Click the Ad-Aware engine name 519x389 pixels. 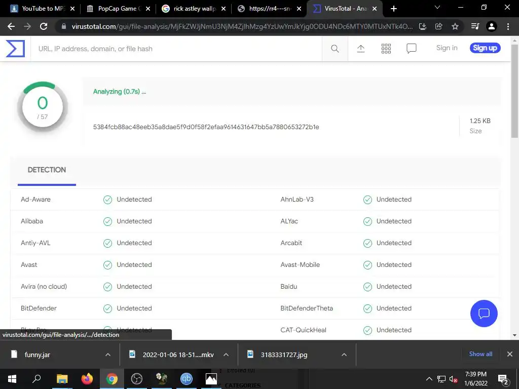36,200
